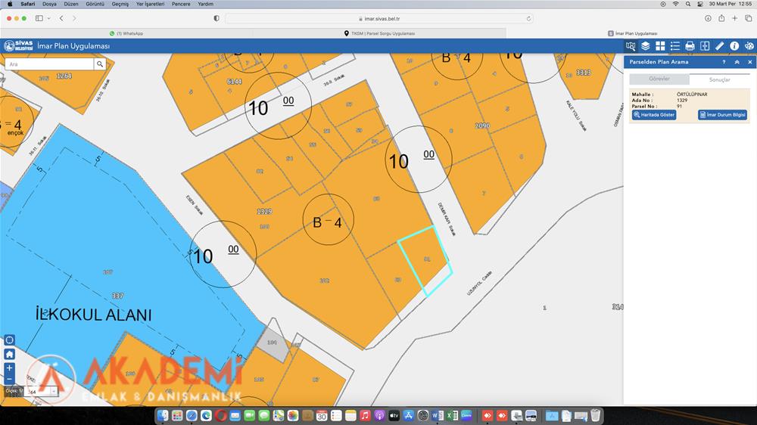The width and height of the screenshot is (757, 425).
Task: Click the Haritada Göster button
Action: (x=654, y=115)
